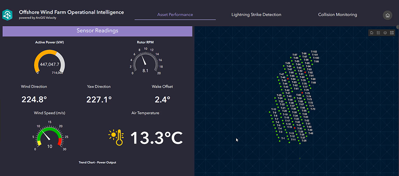Open the map layers stack icon
This screenshot has height=176, width=399.
point(385,33)
